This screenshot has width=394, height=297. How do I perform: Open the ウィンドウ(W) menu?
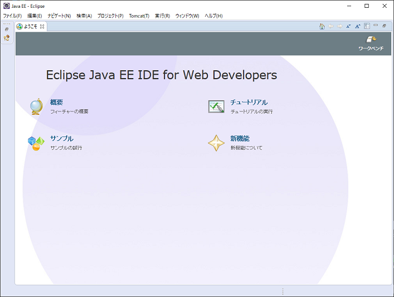tap(187, 16)
